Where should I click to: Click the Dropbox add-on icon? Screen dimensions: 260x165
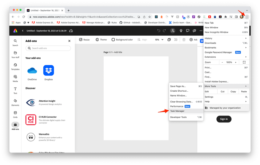click(49, 71)
